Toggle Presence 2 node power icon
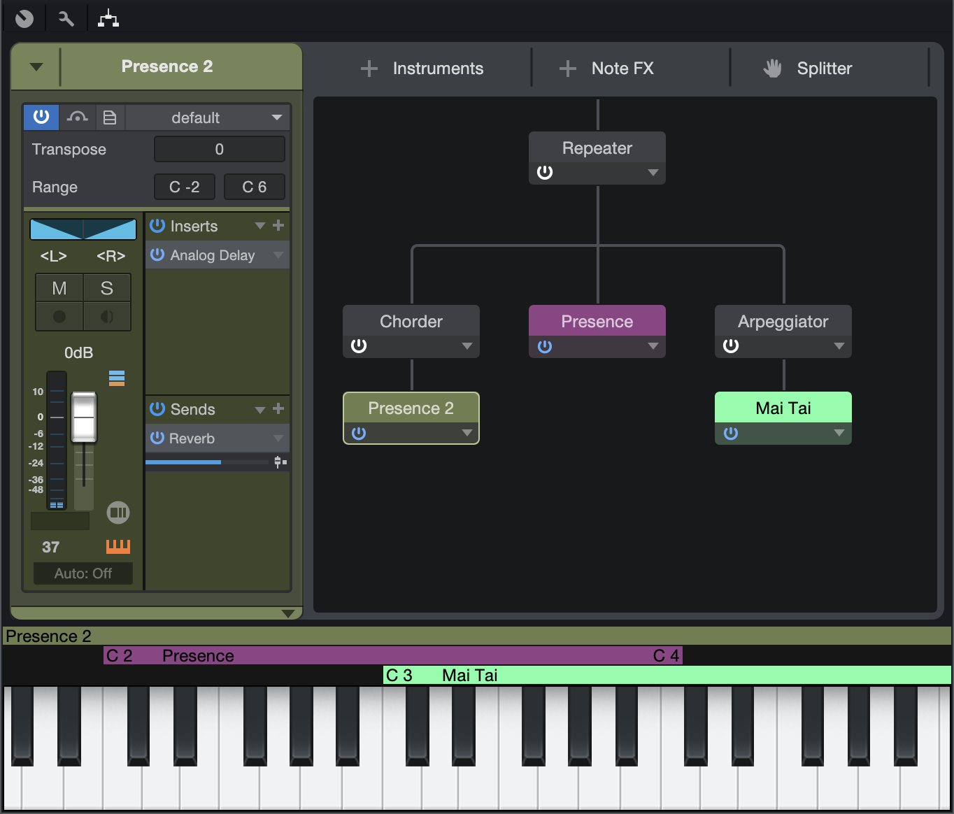The width and height of the screenshot is (954, 814). pyautogui.click(x=359, y=433)
